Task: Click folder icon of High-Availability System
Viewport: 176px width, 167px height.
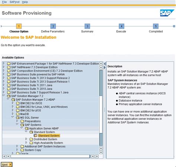Action: pyautogui.click(x=31, y=143)
